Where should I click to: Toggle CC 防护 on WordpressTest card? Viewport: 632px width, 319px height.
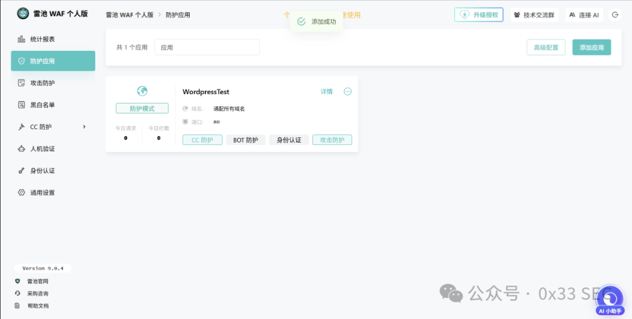(202, 140)
